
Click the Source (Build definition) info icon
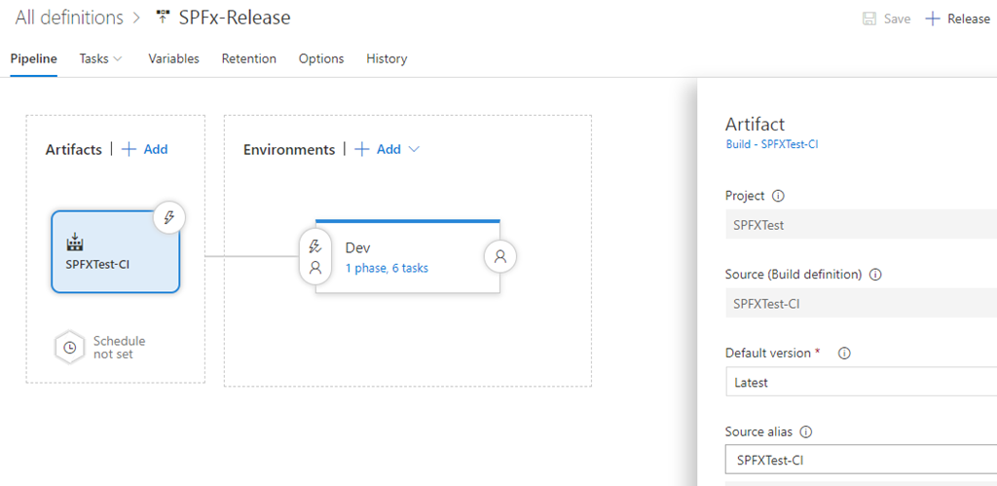875,275
